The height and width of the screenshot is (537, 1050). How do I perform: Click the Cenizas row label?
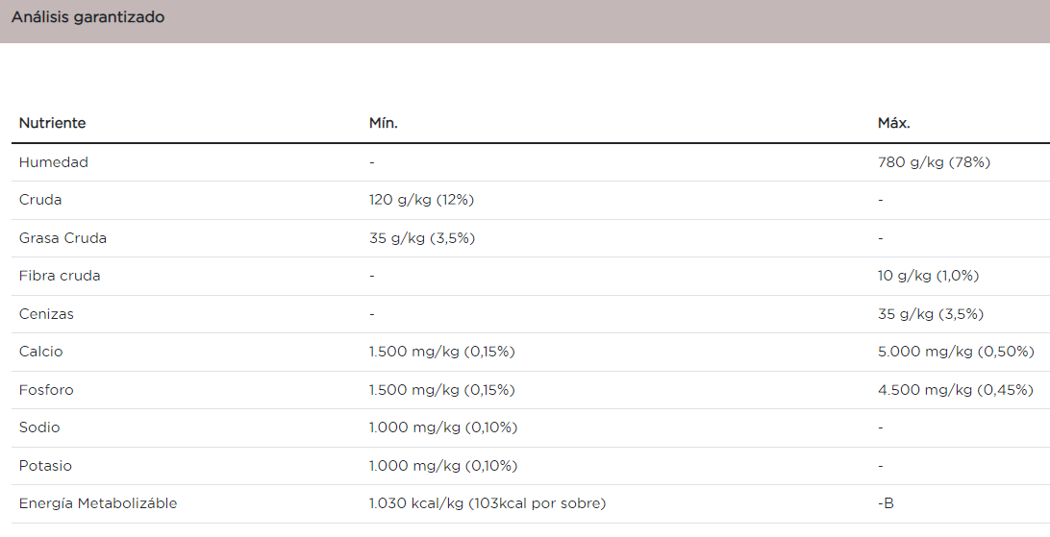(x=46, y=313)
